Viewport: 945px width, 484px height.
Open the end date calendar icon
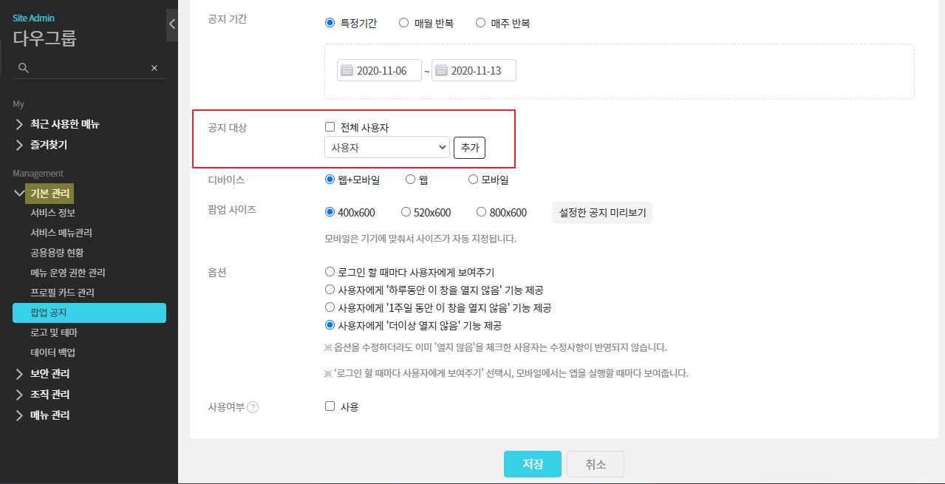click(441, 71)
